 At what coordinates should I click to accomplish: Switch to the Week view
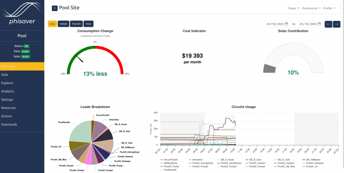(x=63, y=24)
